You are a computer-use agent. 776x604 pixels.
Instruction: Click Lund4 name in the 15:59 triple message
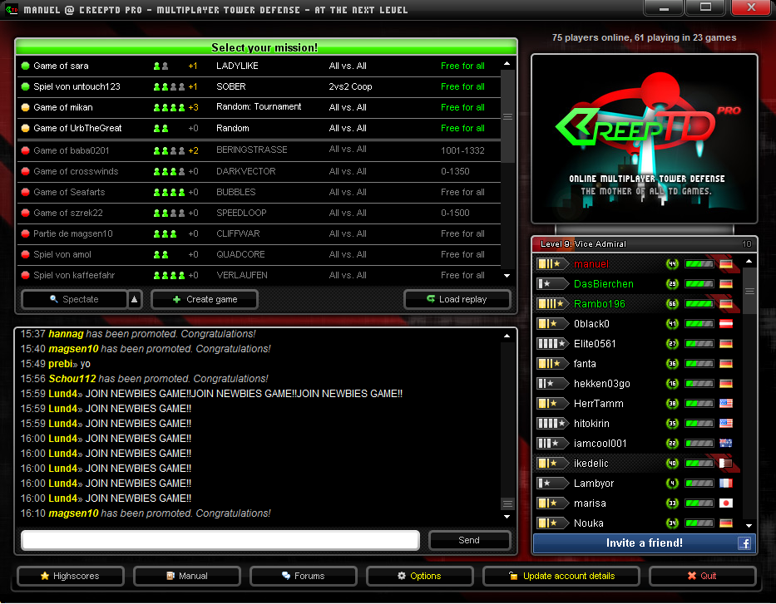coord(63,394)
